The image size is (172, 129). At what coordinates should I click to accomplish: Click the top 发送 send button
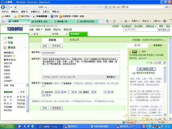pos(45,46)
